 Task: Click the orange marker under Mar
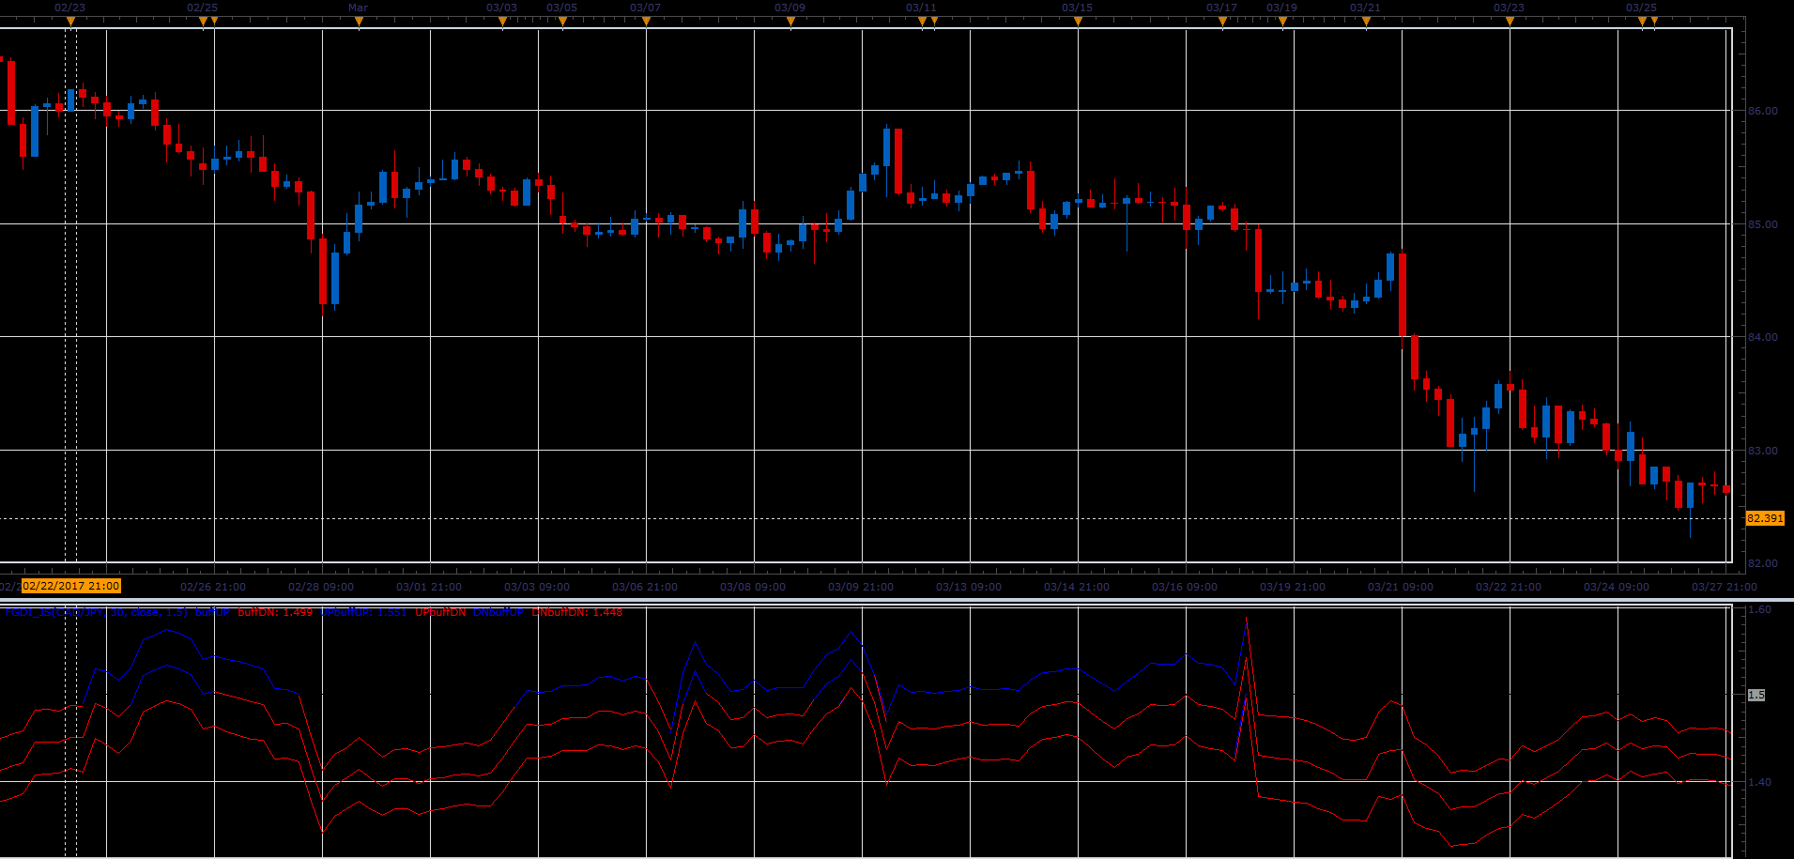359,22
